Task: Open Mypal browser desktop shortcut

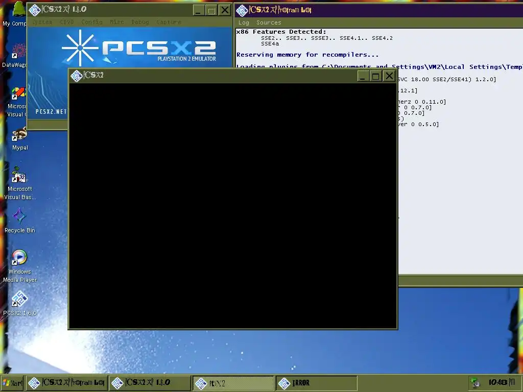Action: [20, 139]
